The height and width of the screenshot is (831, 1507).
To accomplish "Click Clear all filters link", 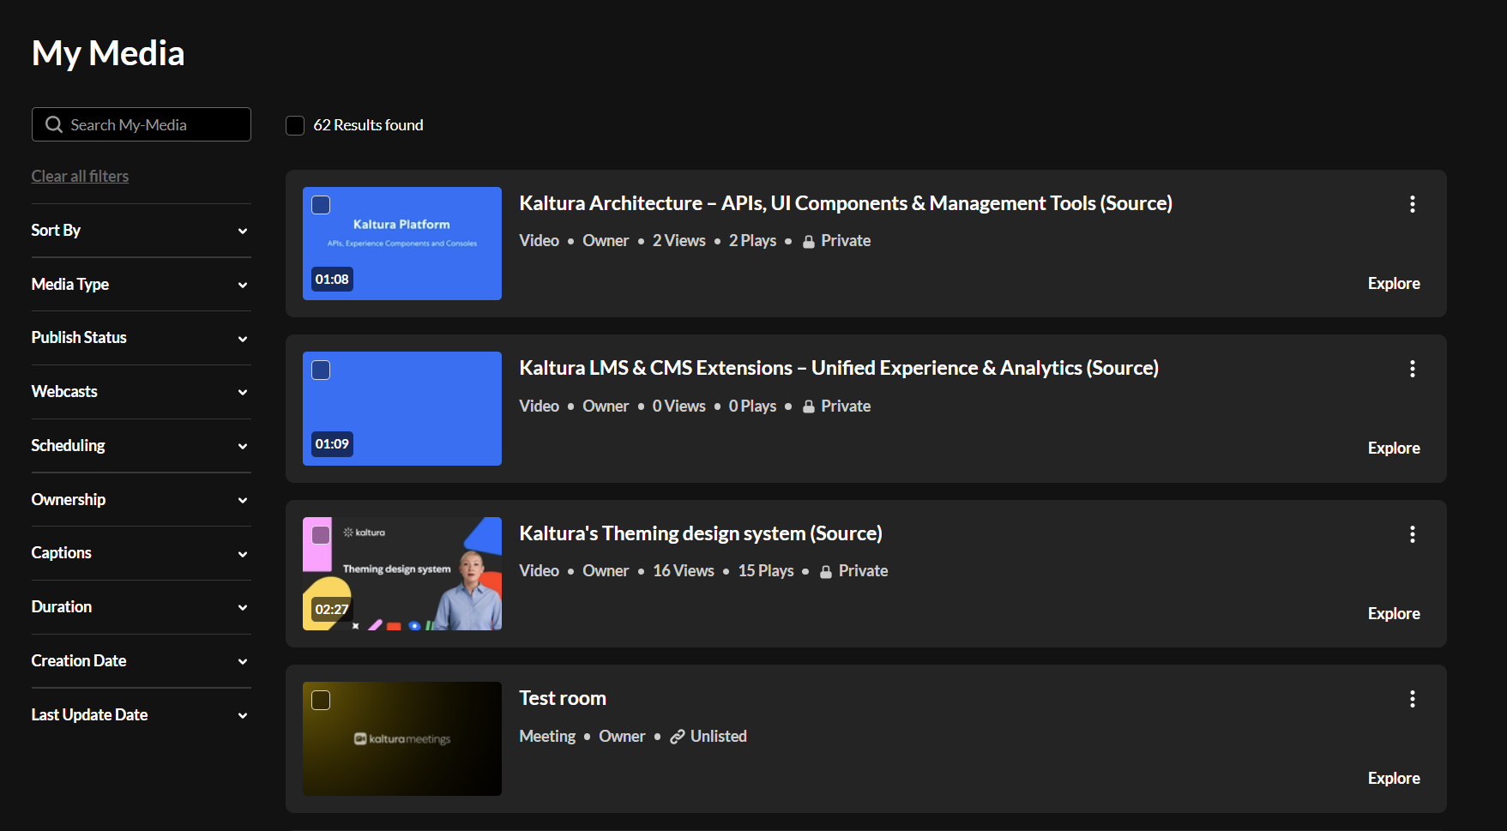I will click(80, 176).
